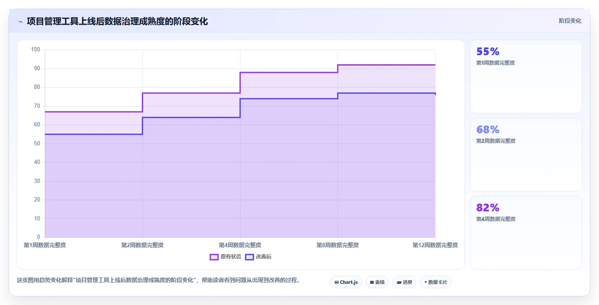This screenshot has height=305, width=599.
Task: Click the blue 改善后 legend swatch
Action: point(249,257)
